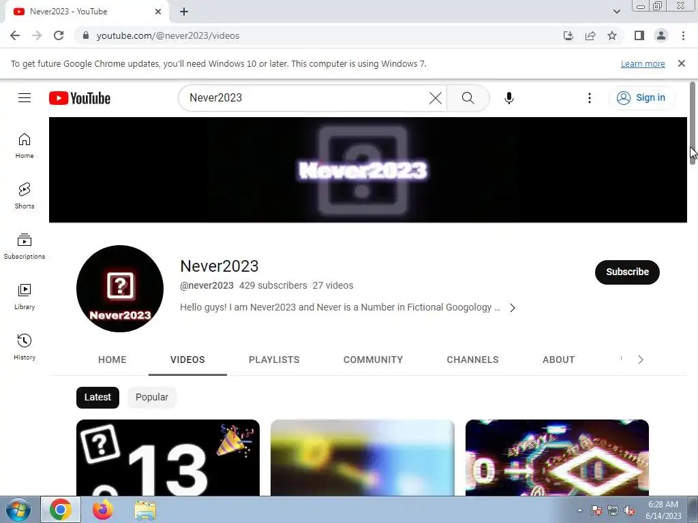Click the @never2023 channel handle
This screenshot has height=523, width=698.
[x=207, y=285]
